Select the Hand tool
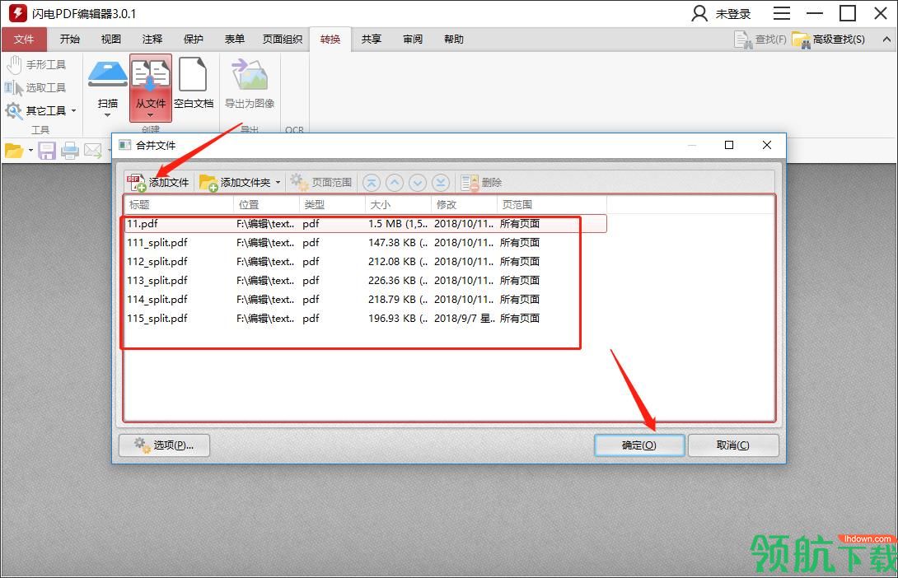898x578 pixels. coord(36,65)
